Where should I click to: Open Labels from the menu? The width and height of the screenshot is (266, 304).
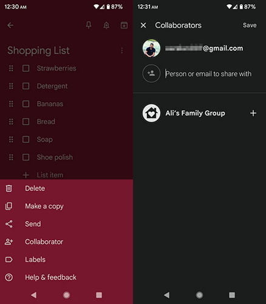[x=66, y=260]
